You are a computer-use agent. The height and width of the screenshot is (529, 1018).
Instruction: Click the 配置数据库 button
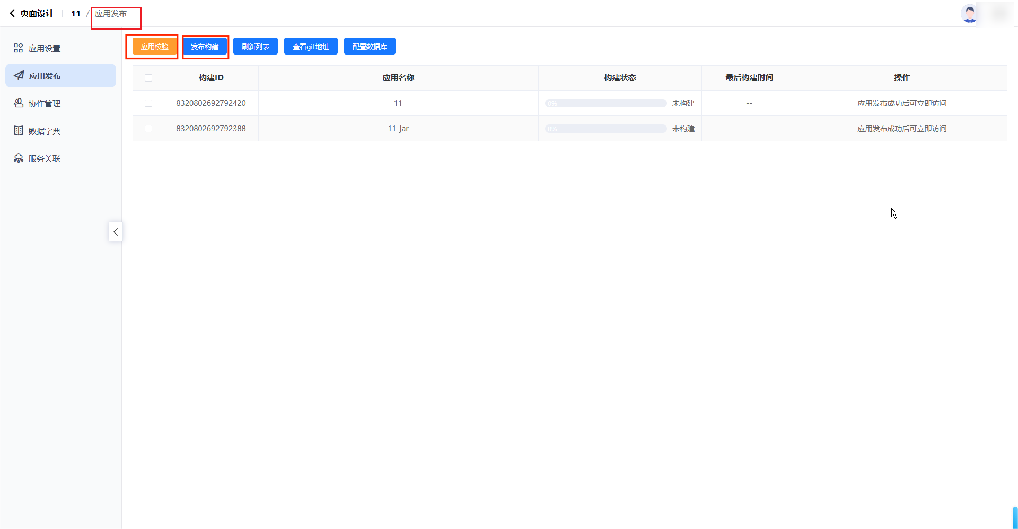point(370,47)
